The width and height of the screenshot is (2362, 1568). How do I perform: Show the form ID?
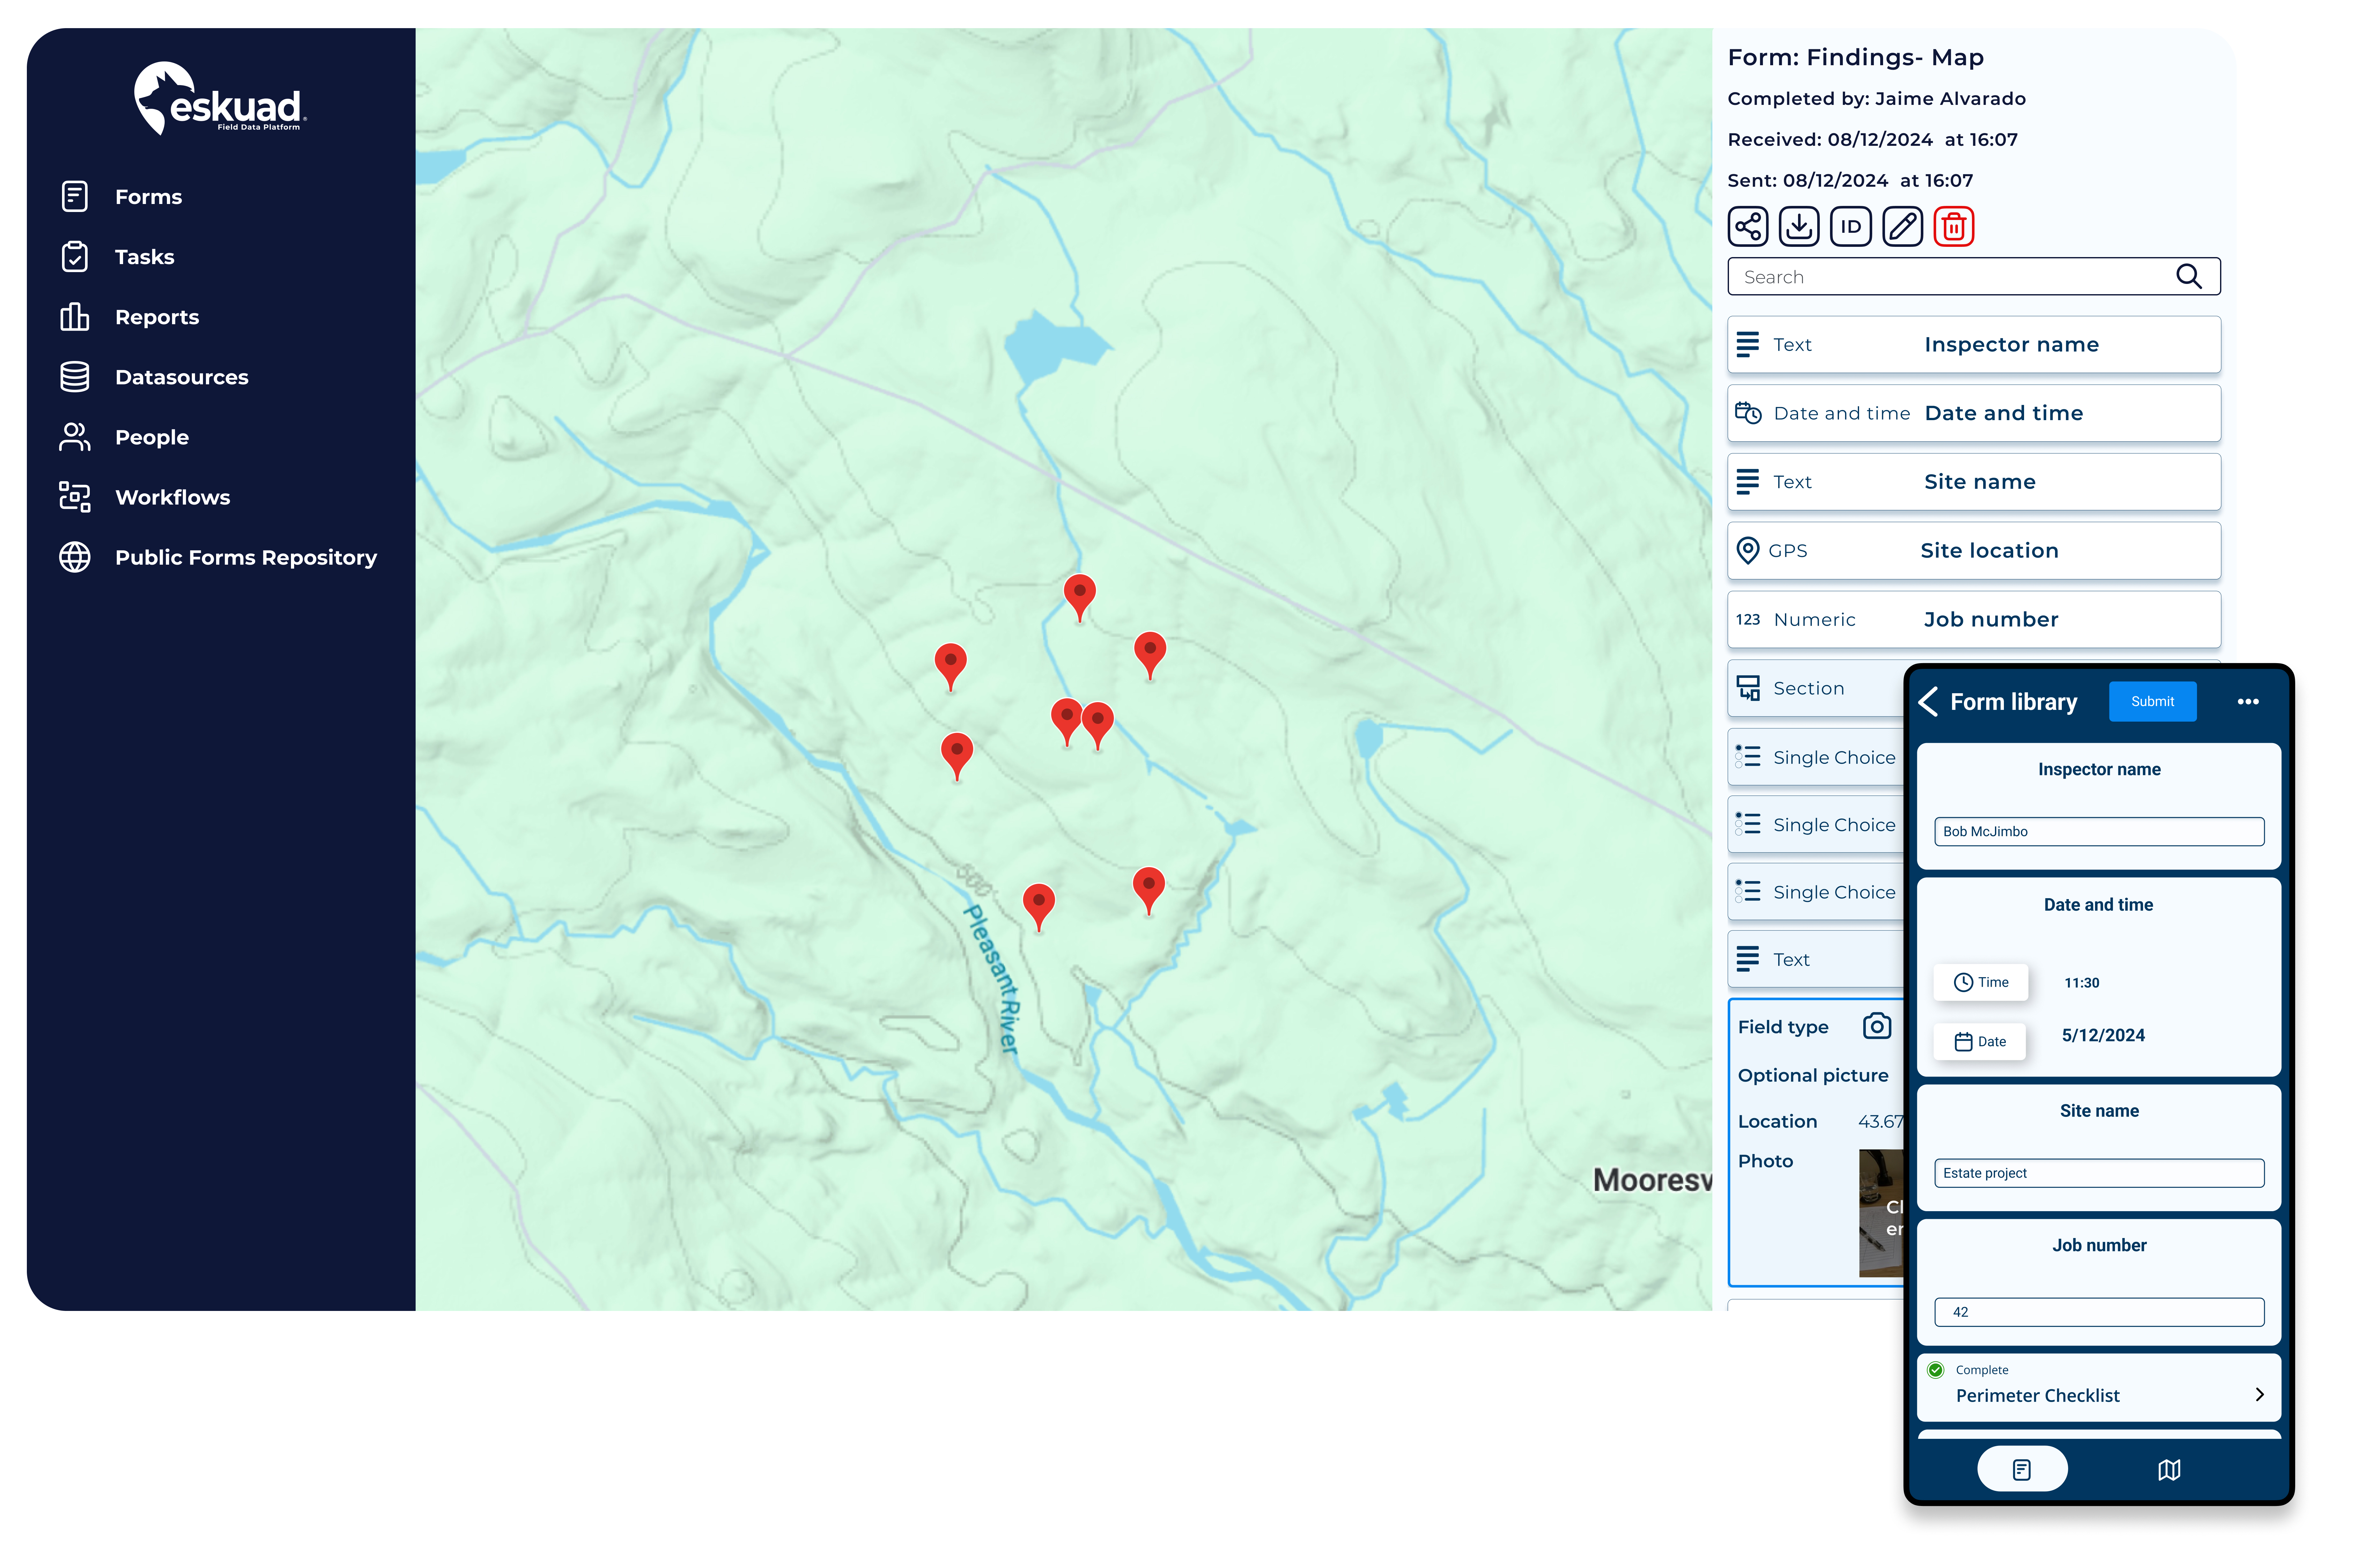point(1851,226)
